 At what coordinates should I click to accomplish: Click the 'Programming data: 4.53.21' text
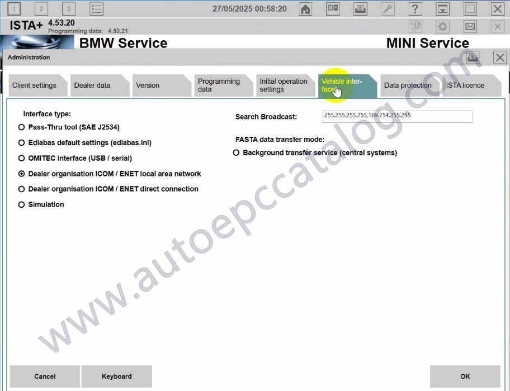tap(88, 31)
